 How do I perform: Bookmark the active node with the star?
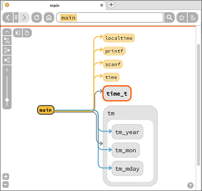point(182,17)
